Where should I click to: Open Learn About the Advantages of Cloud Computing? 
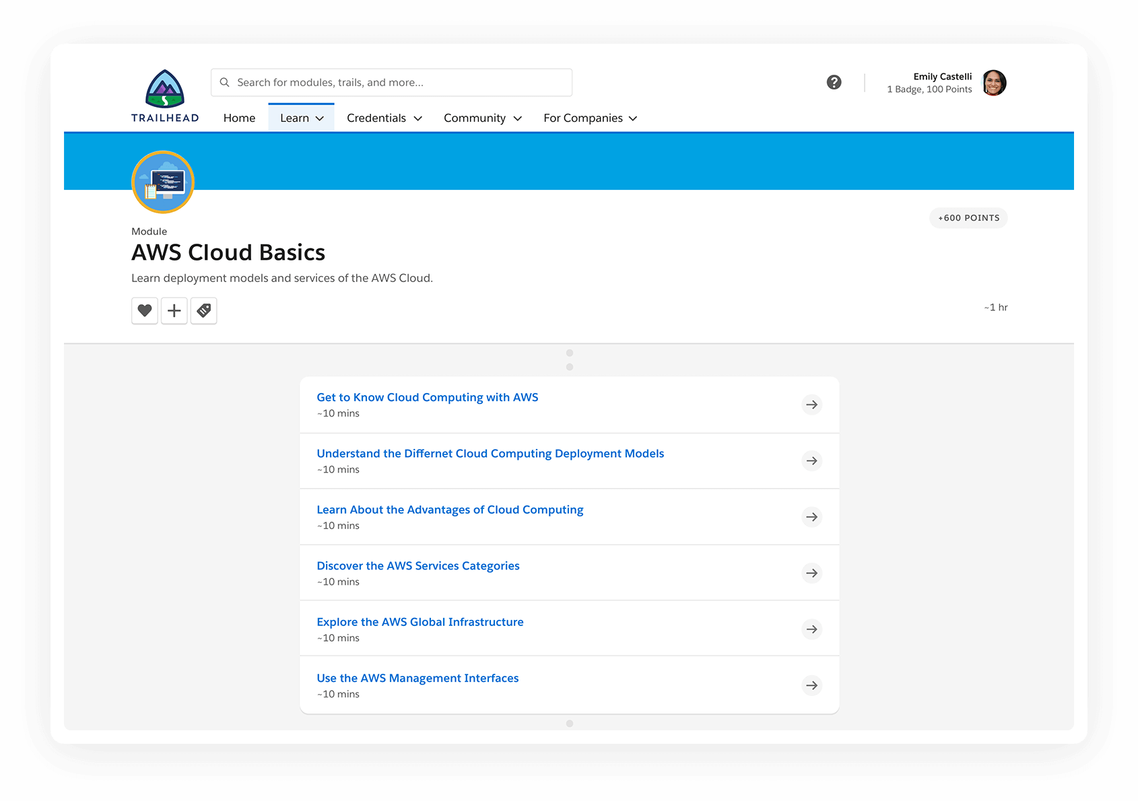450,510
